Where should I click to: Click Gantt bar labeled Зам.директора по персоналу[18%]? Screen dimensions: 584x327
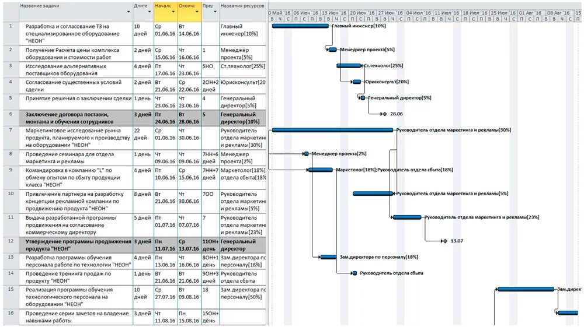tap(328, 257)
